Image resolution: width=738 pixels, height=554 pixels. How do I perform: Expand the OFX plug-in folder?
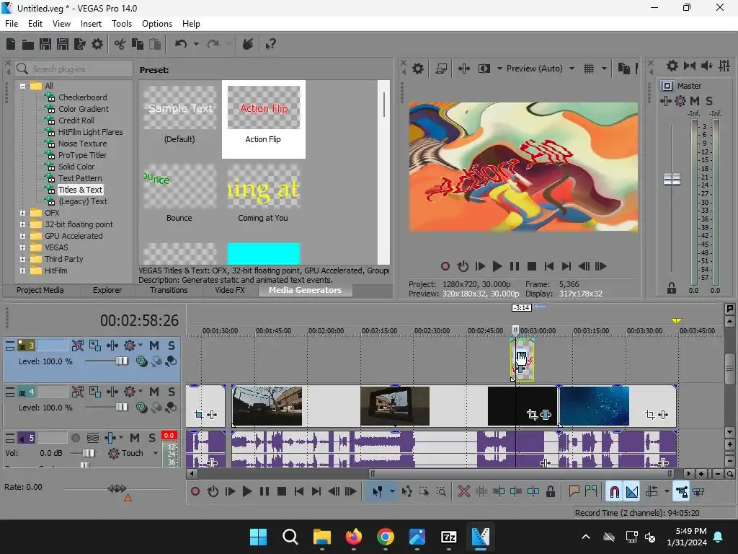pyautogui.click(x=22, y=213)
